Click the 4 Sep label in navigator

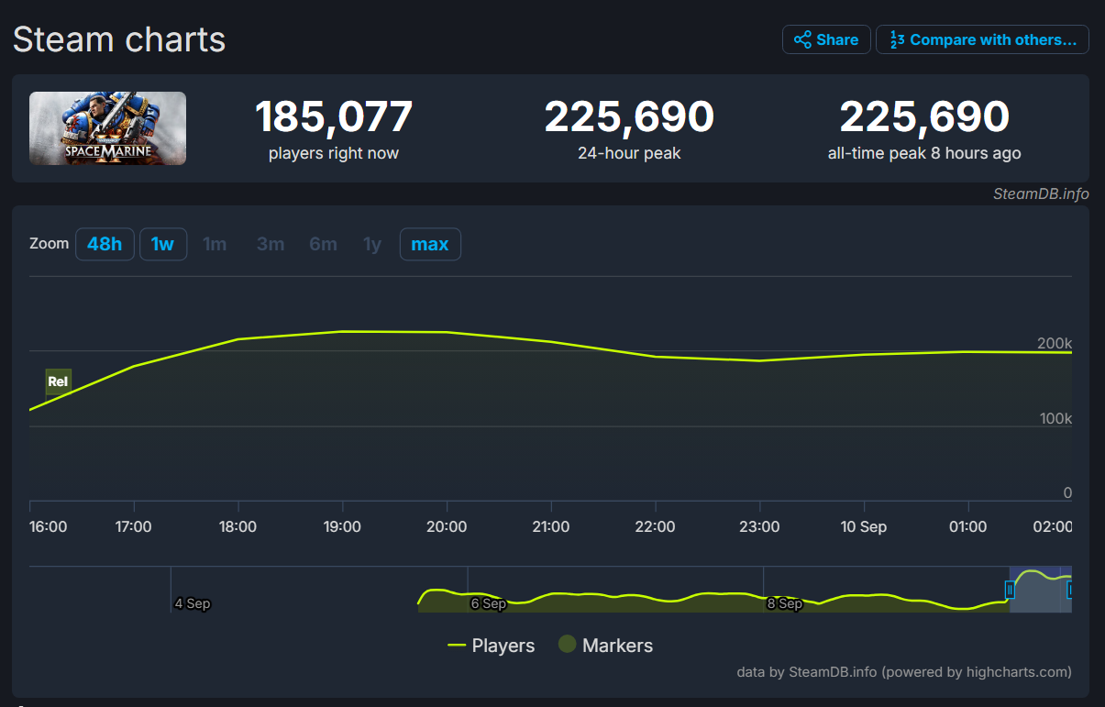(x=193, y=603)
